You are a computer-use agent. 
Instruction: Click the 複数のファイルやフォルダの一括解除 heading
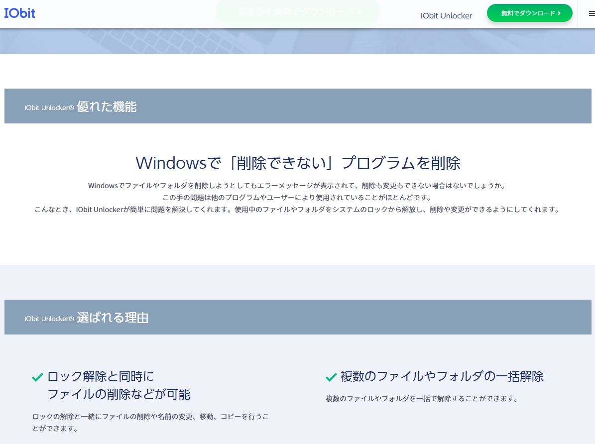[442, 376]
